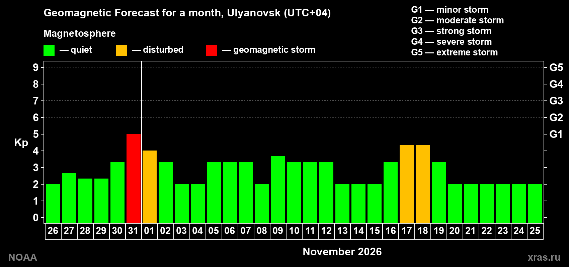Screen dimensions: 569x267
Task: Pick the red geomagnetic storm legend swatch
Action: [212, 50]
